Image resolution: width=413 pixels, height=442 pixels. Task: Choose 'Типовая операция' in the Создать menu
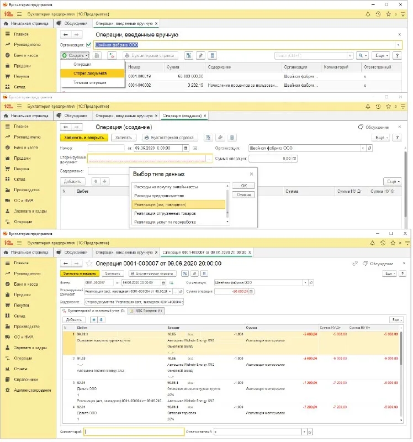pos(91,82)
